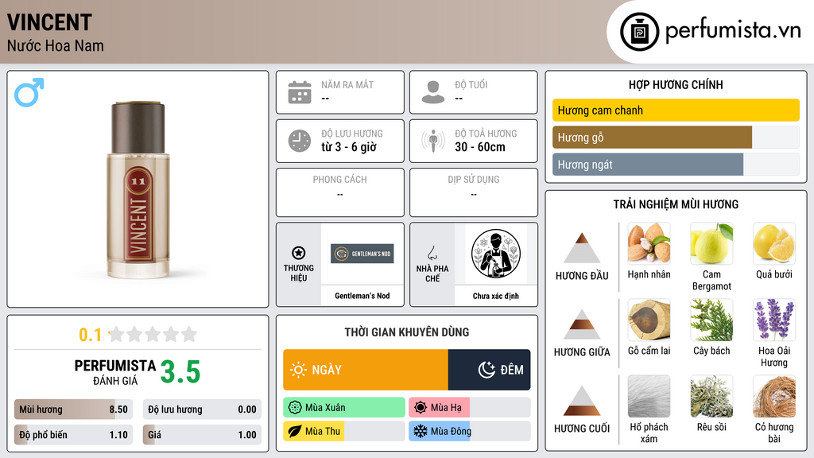Click the clock icon for Độ lưu hương
814x458 pixels.
(x=300, y=141)
